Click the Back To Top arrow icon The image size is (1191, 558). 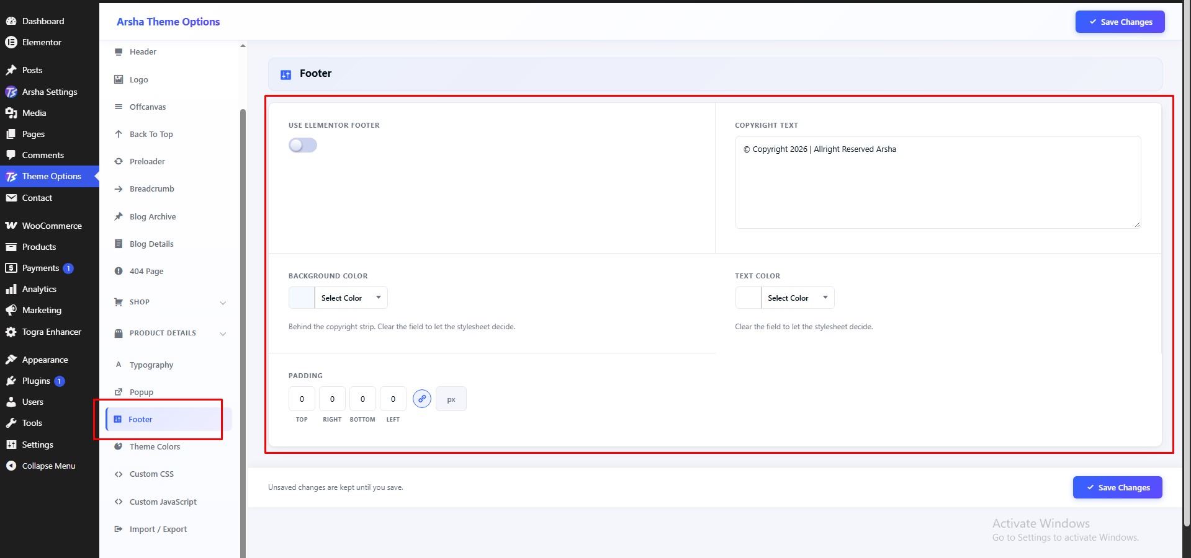119,134
